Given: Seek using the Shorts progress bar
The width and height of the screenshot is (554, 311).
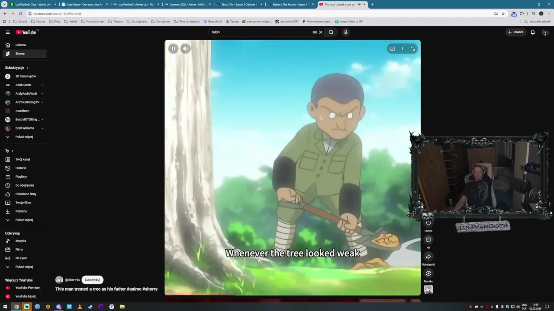Looking at the screenshot, I should click(293, 296).
